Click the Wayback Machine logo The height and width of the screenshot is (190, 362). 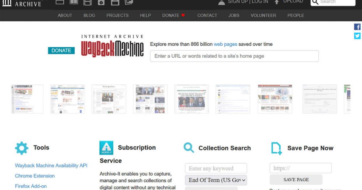coord(112,46)
